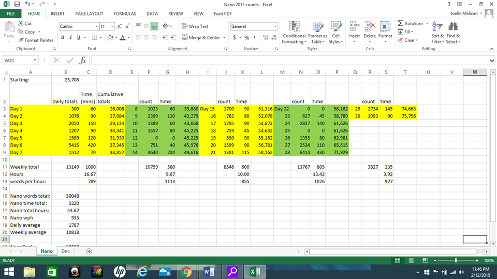Expand the Name Box dropdown arrow
The height and width of the screenshot is (279, 497).
(x=35, y=61)
